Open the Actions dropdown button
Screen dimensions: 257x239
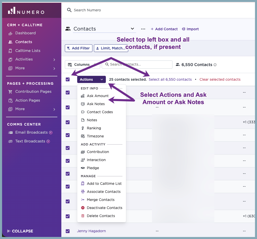[x=91, y=80]
